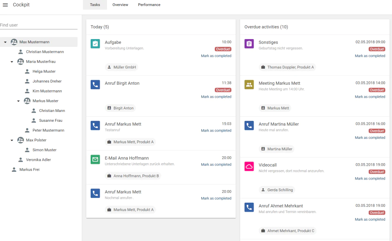Click the phone icon for Anruf Ahmet Mehrkant
Image resolution: width=392 pixels, height=241 pixels.
[x=249, y=207]
